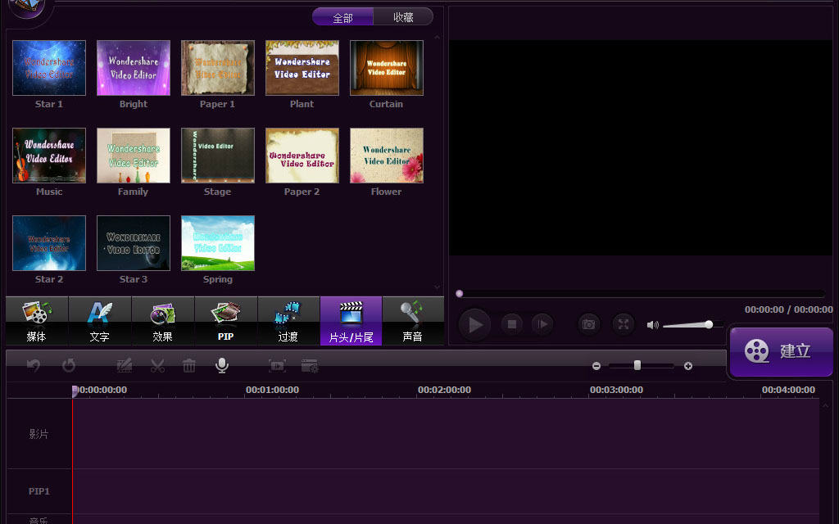Screen dimensions: 839x524
Task: Zoom out the timeline with the minus icon
Action: [x=596, y=366]
